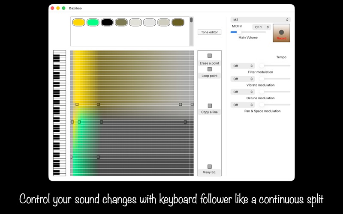The height and width of the screenshot is (214, 343).
Task: Adjust the Main Volume slider
Action: coord(248,32)
